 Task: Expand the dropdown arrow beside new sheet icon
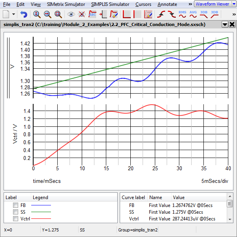click(14, 15)
